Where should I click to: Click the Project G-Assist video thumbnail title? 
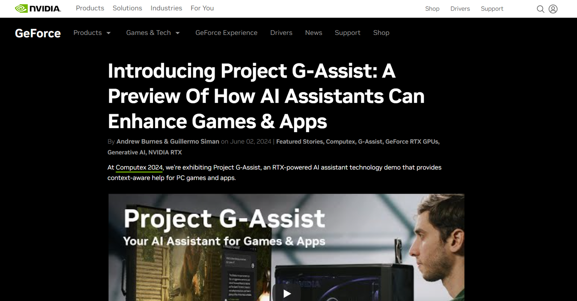click(224, 219)
